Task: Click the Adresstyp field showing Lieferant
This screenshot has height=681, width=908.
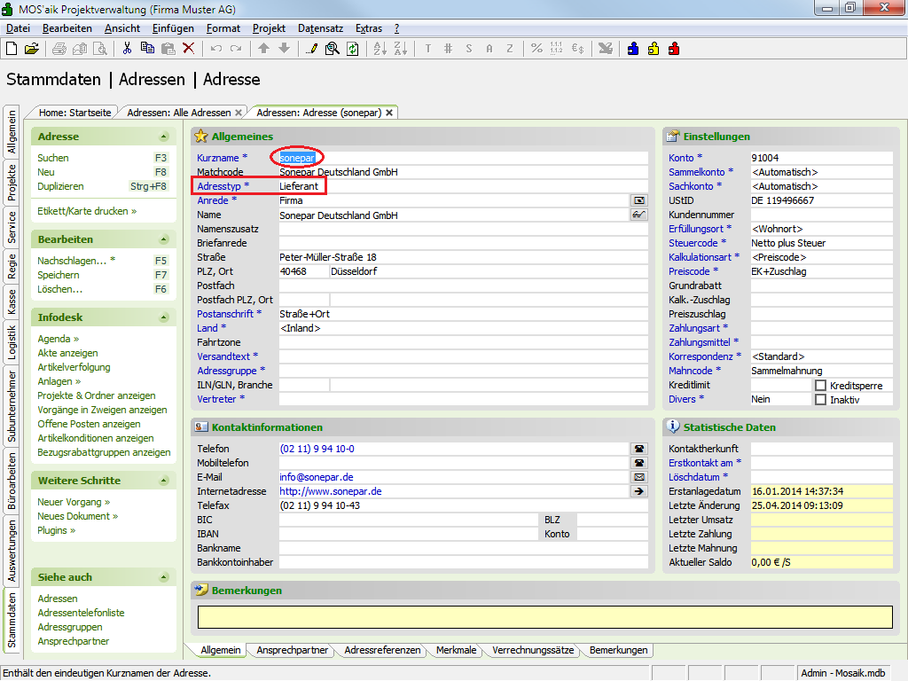Action: pos(463,186)
